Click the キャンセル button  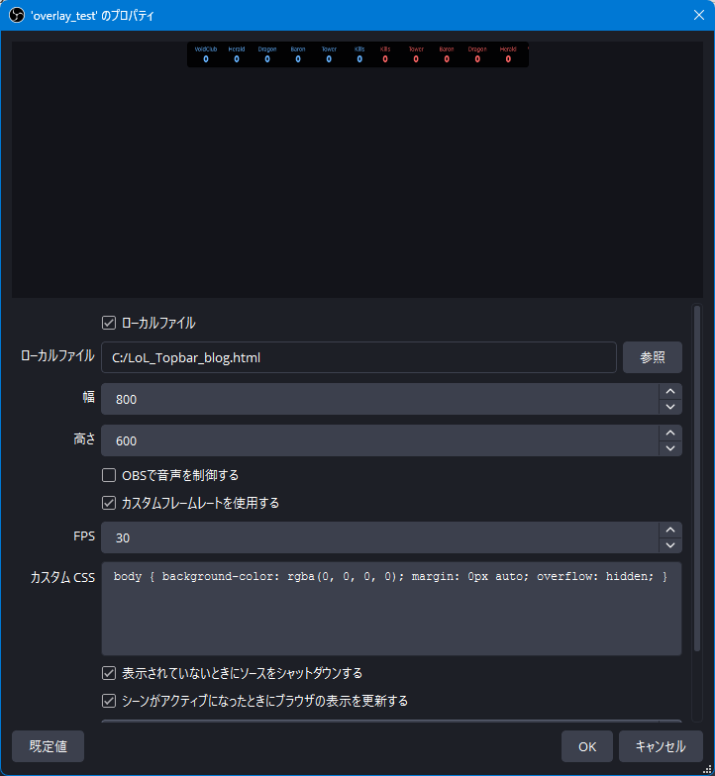tap(660, 746)
